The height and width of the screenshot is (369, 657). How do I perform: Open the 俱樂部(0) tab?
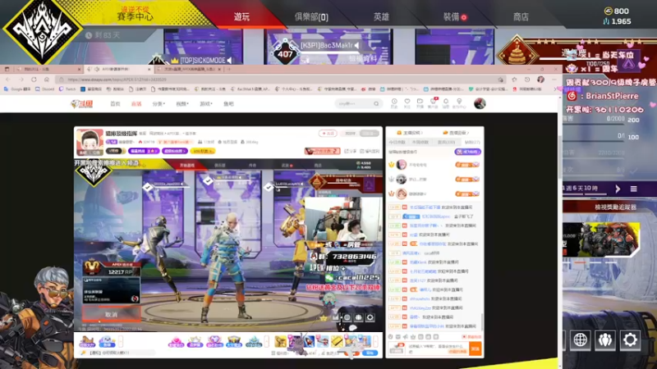tap(311, 16)
